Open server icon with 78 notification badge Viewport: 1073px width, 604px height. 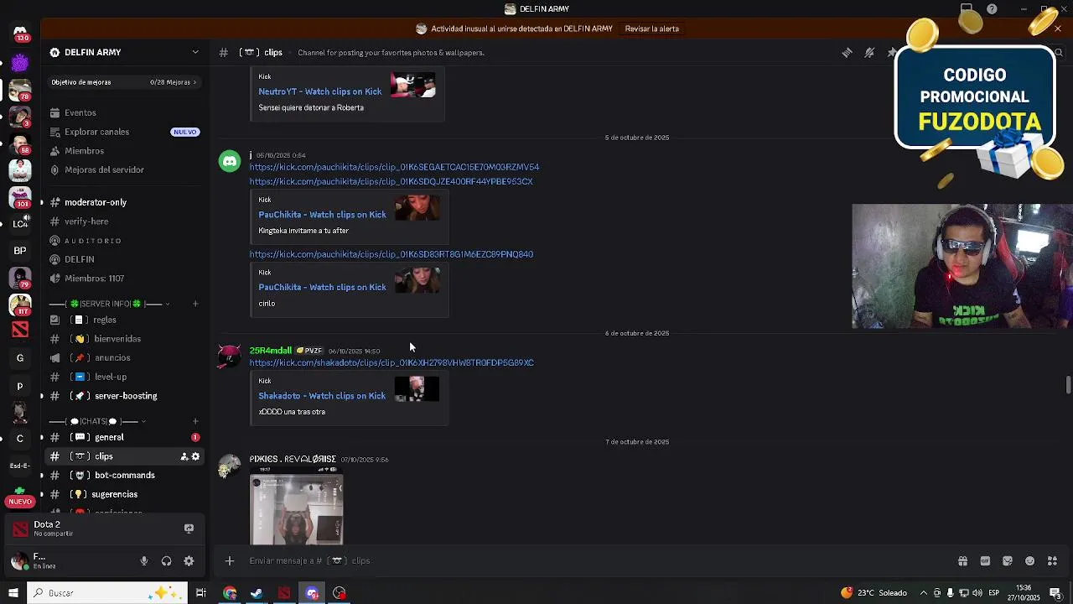(x=20, y=90)
